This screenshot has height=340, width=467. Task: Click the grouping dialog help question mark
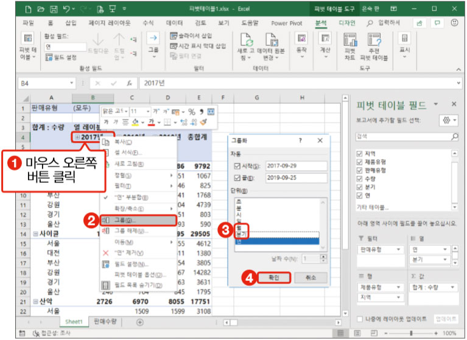(x=300, y=141)
